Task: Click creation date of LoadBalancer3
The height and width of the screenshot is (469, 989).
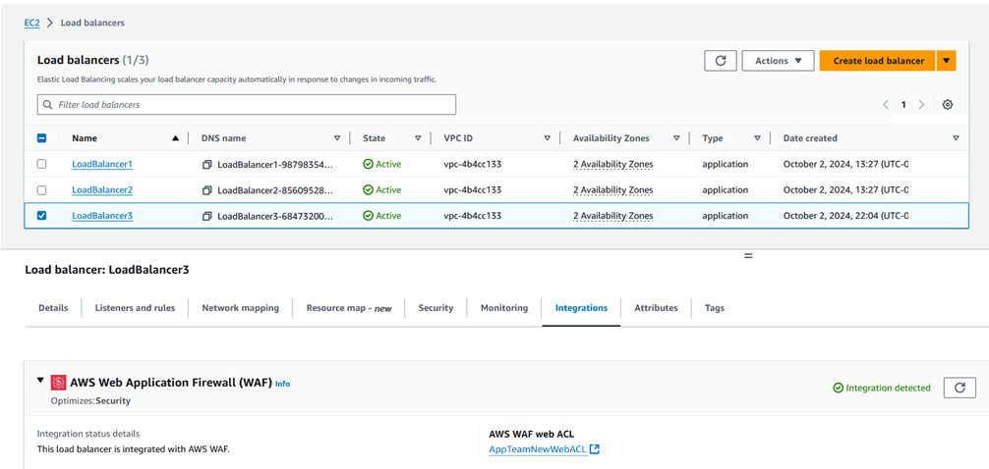Action: pos(845,216)
